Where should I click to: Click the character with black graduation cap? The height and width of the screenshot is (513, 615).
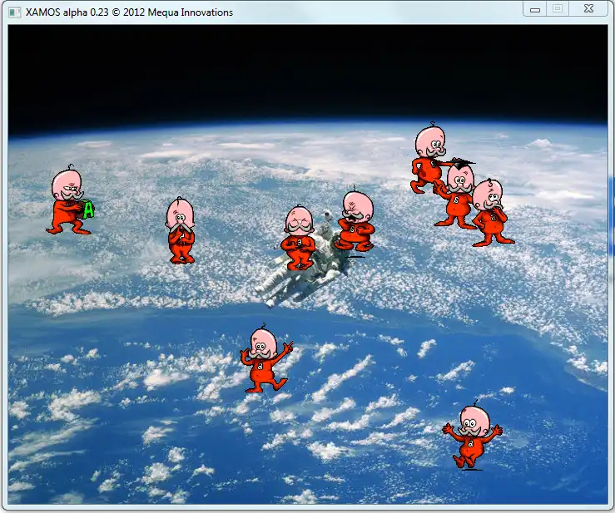pos(455,195)
